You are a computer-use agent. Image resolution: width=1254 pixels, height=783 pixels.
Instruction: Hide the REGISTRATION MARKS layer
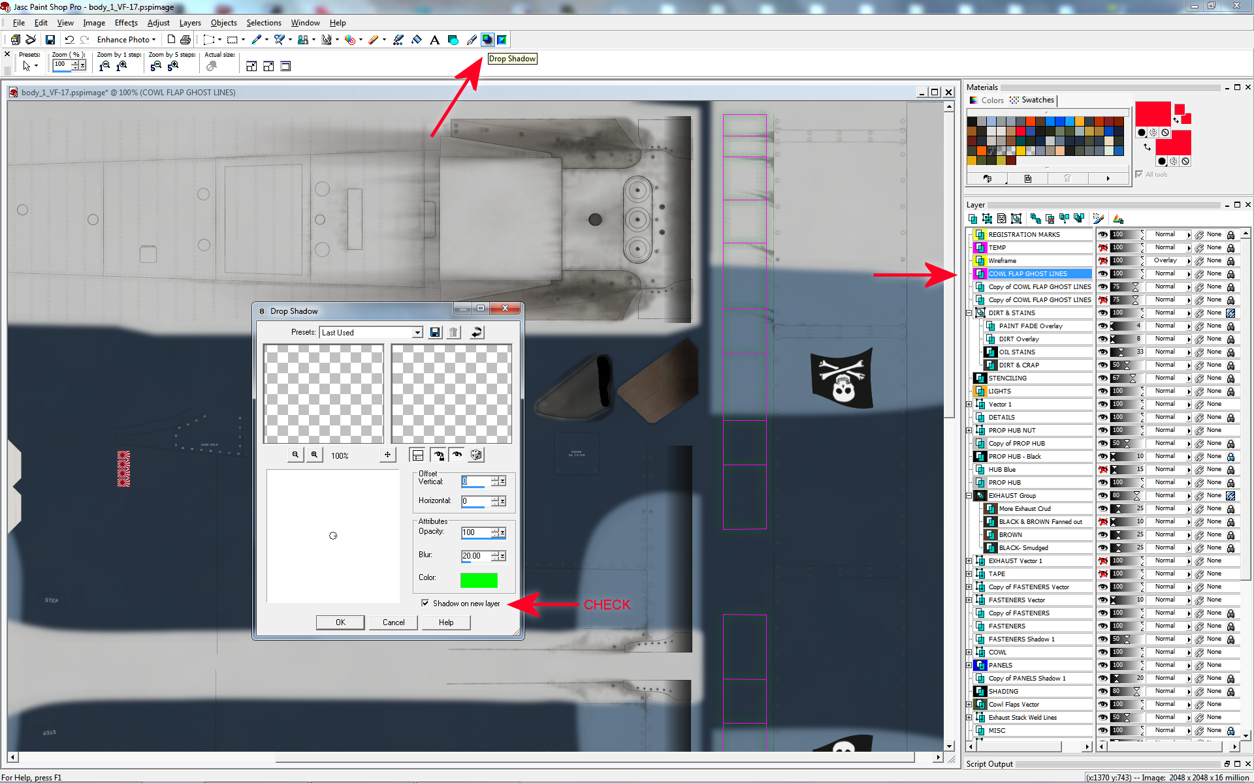1103,234
